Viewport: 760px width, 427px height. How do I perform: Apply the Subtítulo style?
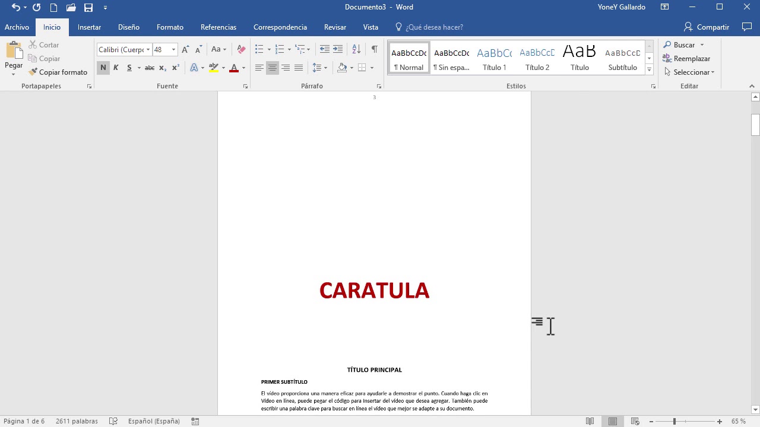click(x=623, y=58)
